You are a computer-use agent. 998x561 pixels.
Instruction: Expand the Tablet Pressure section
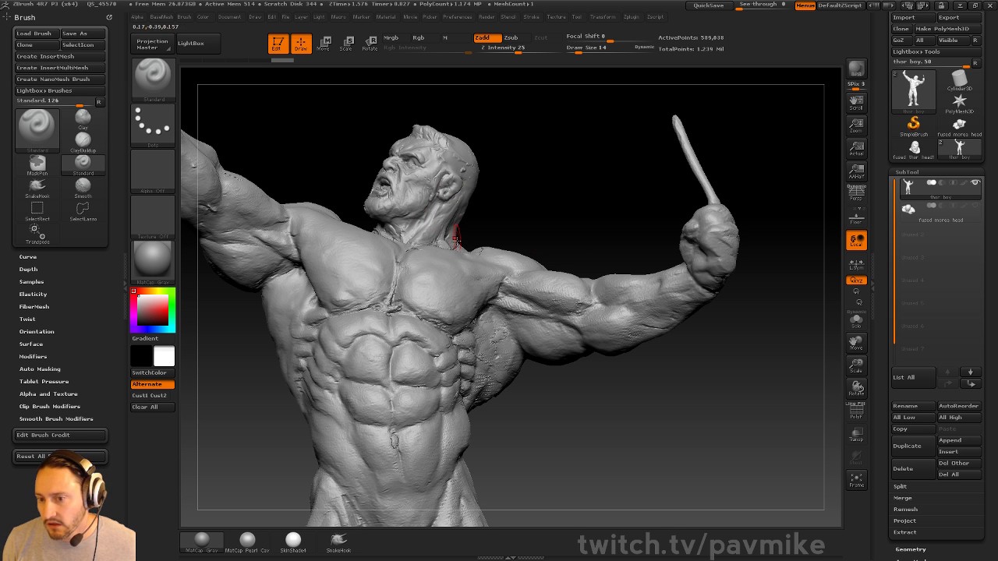[x=44, y=381]
